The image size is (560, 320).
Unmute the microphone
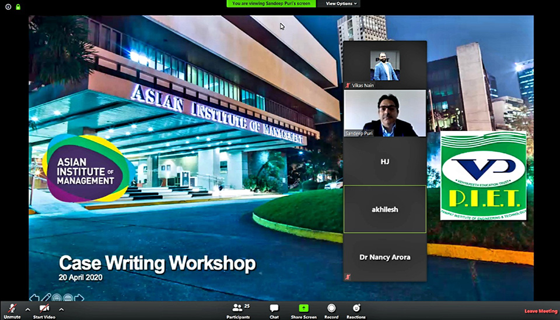(12, 311)
